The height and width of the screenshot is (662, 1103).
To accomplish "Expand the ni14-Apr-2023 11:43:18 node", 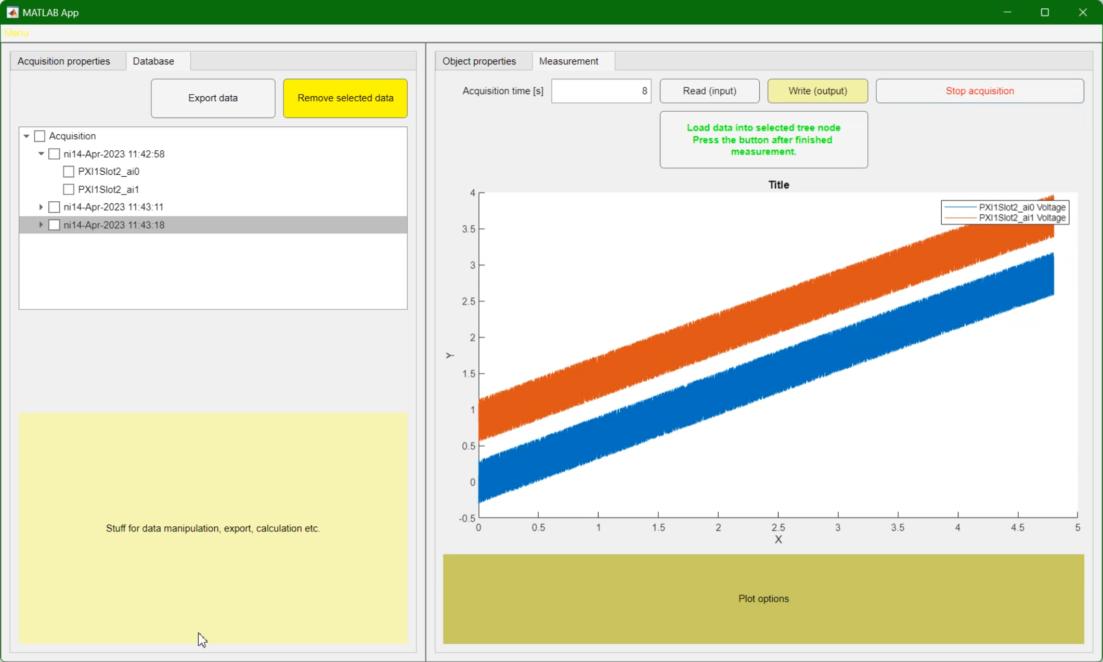I will (41, 225).
